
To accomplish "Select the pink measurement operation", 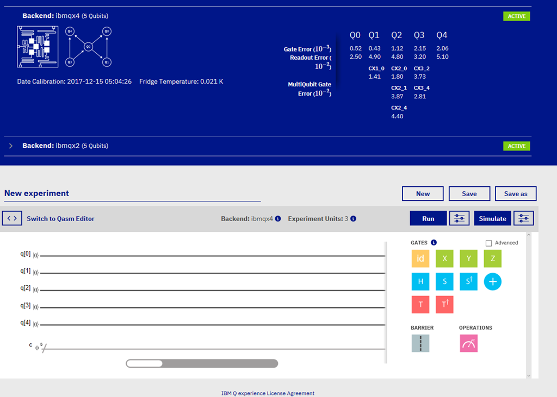I will click(468, 343).
